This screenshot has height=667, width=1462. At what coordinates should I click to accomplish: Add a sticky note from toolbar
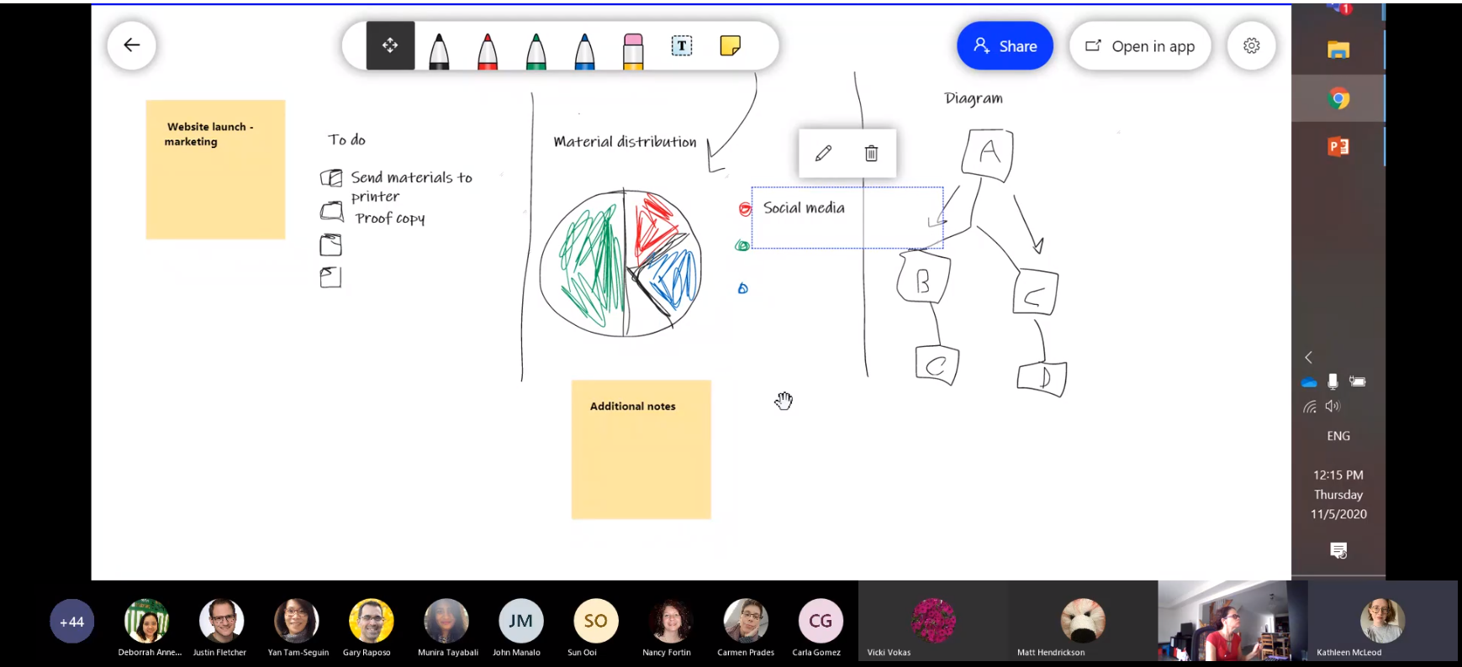[731, 45]
